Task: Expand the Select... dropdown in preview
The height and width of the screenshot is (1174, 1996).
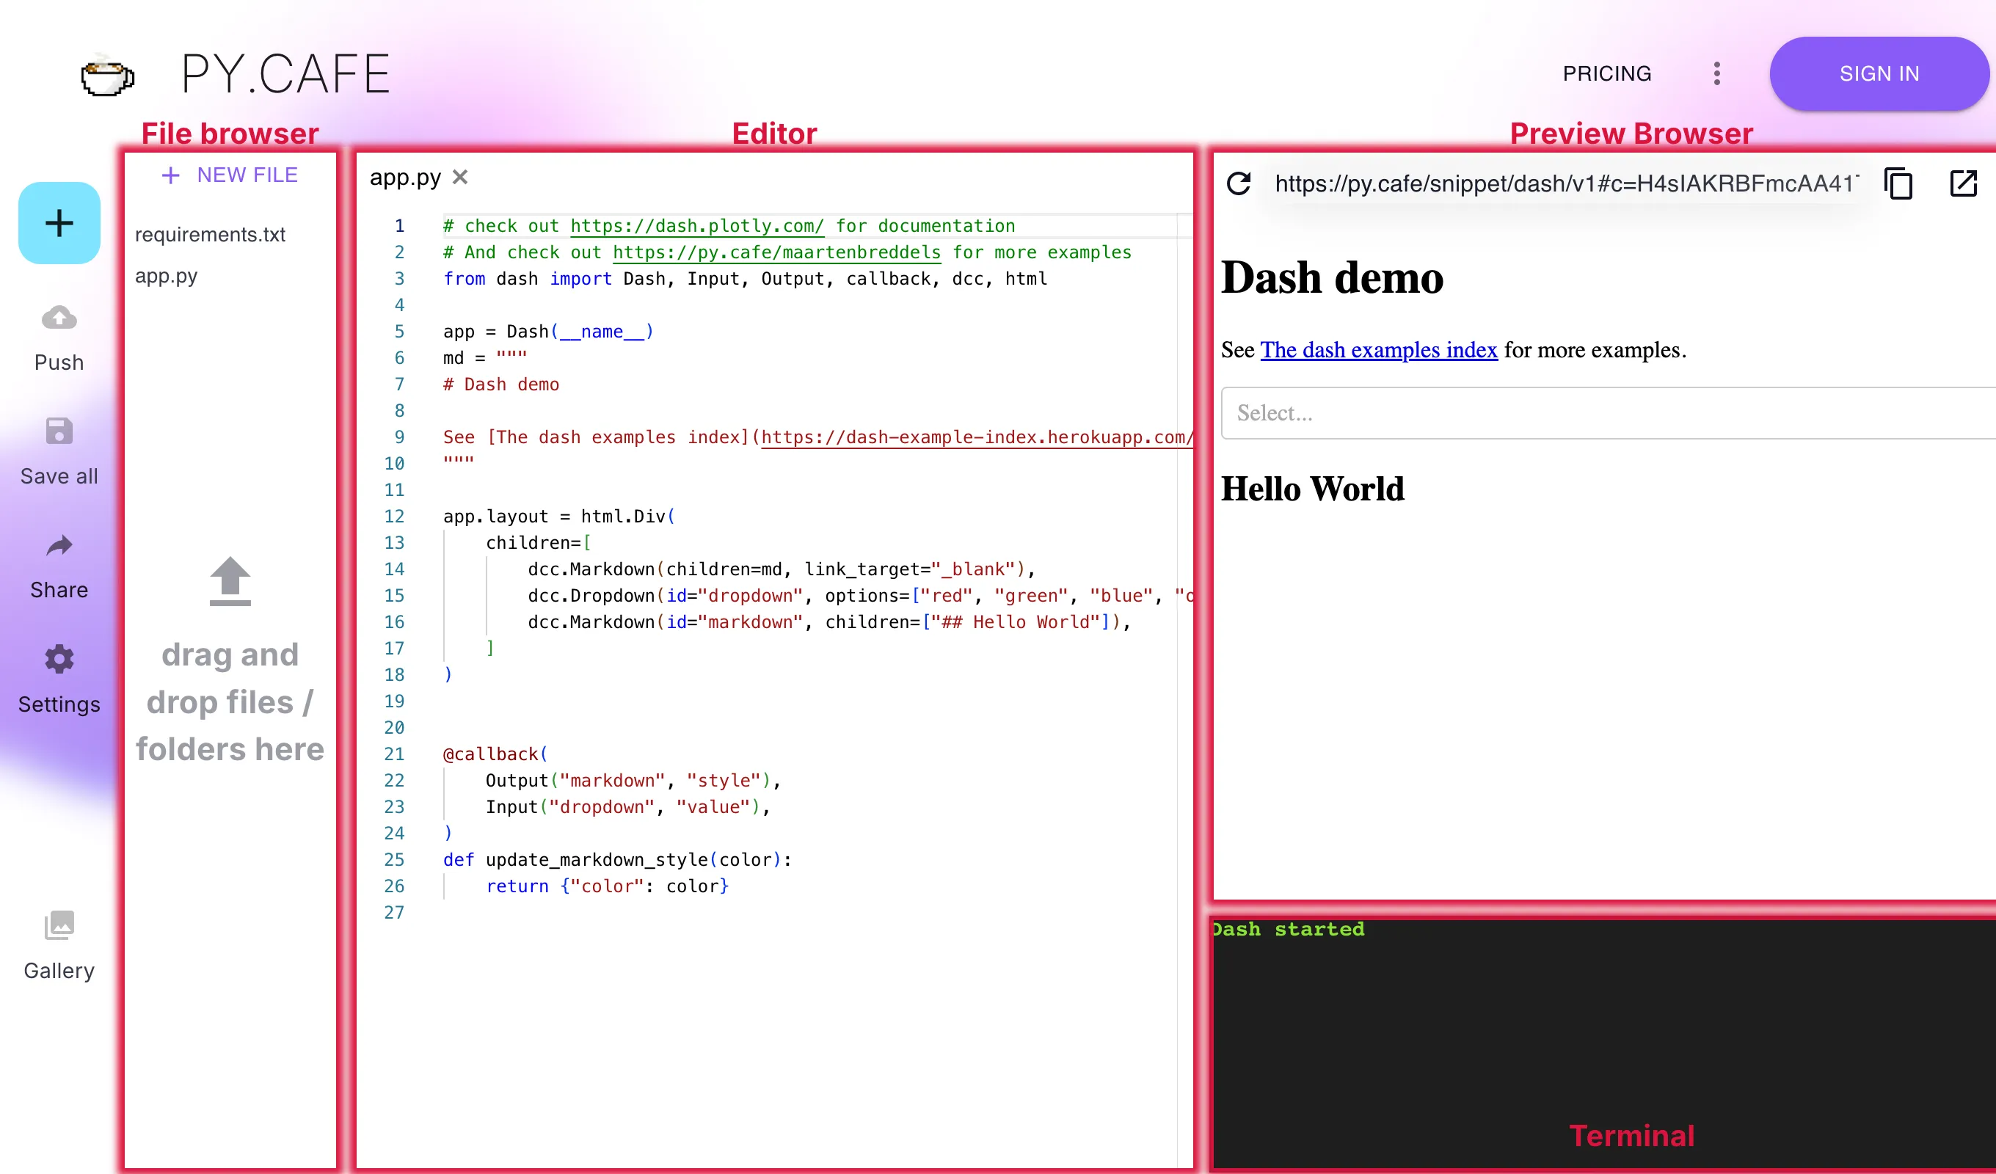Action: point(1608,412)
